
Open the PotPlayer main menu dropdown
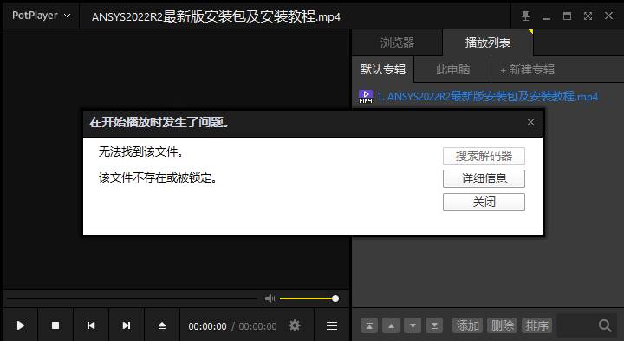click(41, 16)
